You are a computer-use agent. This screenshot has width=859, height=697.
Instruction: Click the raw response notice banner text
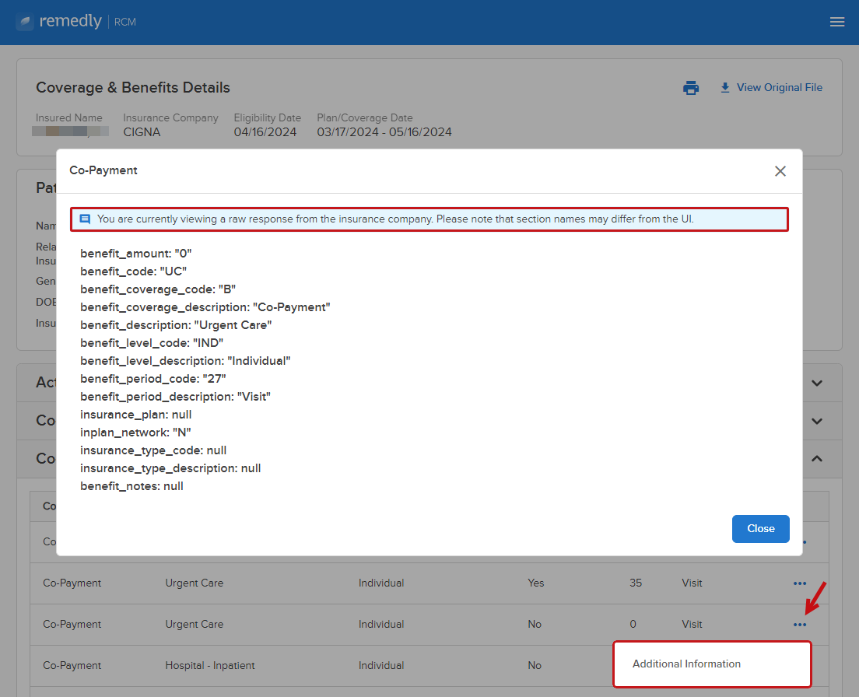[395, 219]
